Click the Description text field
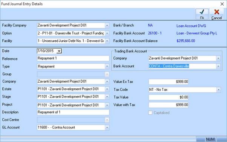Image resolution: width=227 pixels, height=142 pixels. [73, 112]
